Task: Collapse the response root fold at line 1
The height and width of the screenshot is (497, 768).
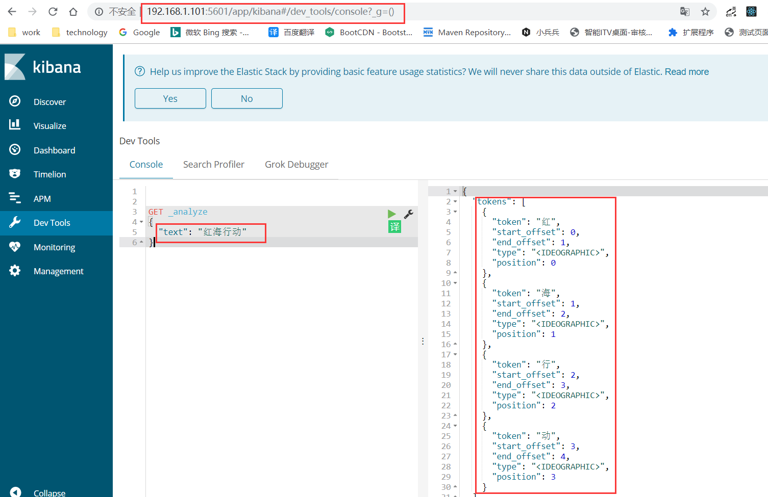Action: (455, 191)
